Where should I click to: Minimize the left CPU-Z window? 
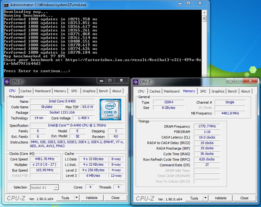click(101, 81)
